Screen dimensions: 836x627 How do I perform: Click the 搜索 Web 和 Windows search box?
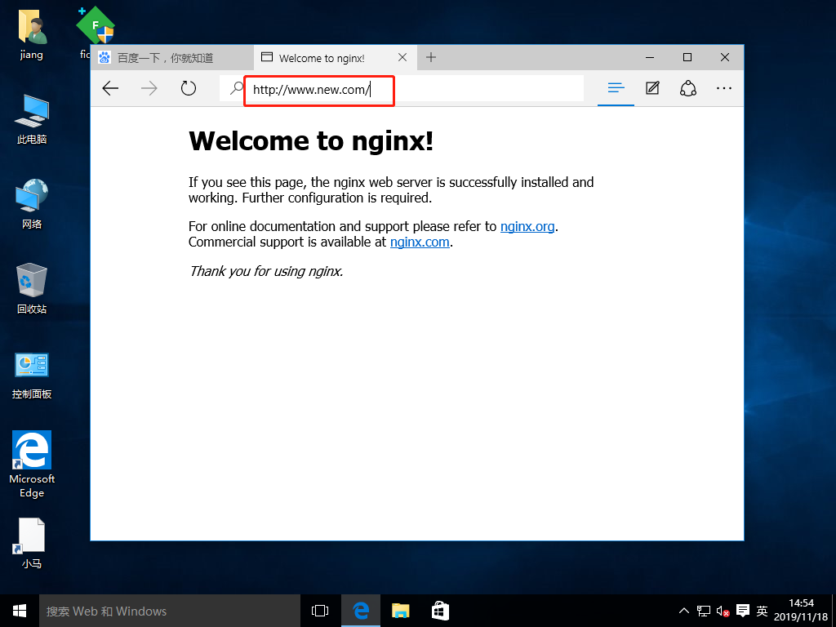[170, 611]
